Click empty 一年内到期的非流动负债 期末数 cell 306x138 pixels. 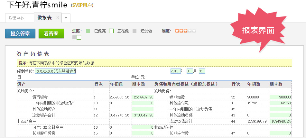click(x=281, y=109)
